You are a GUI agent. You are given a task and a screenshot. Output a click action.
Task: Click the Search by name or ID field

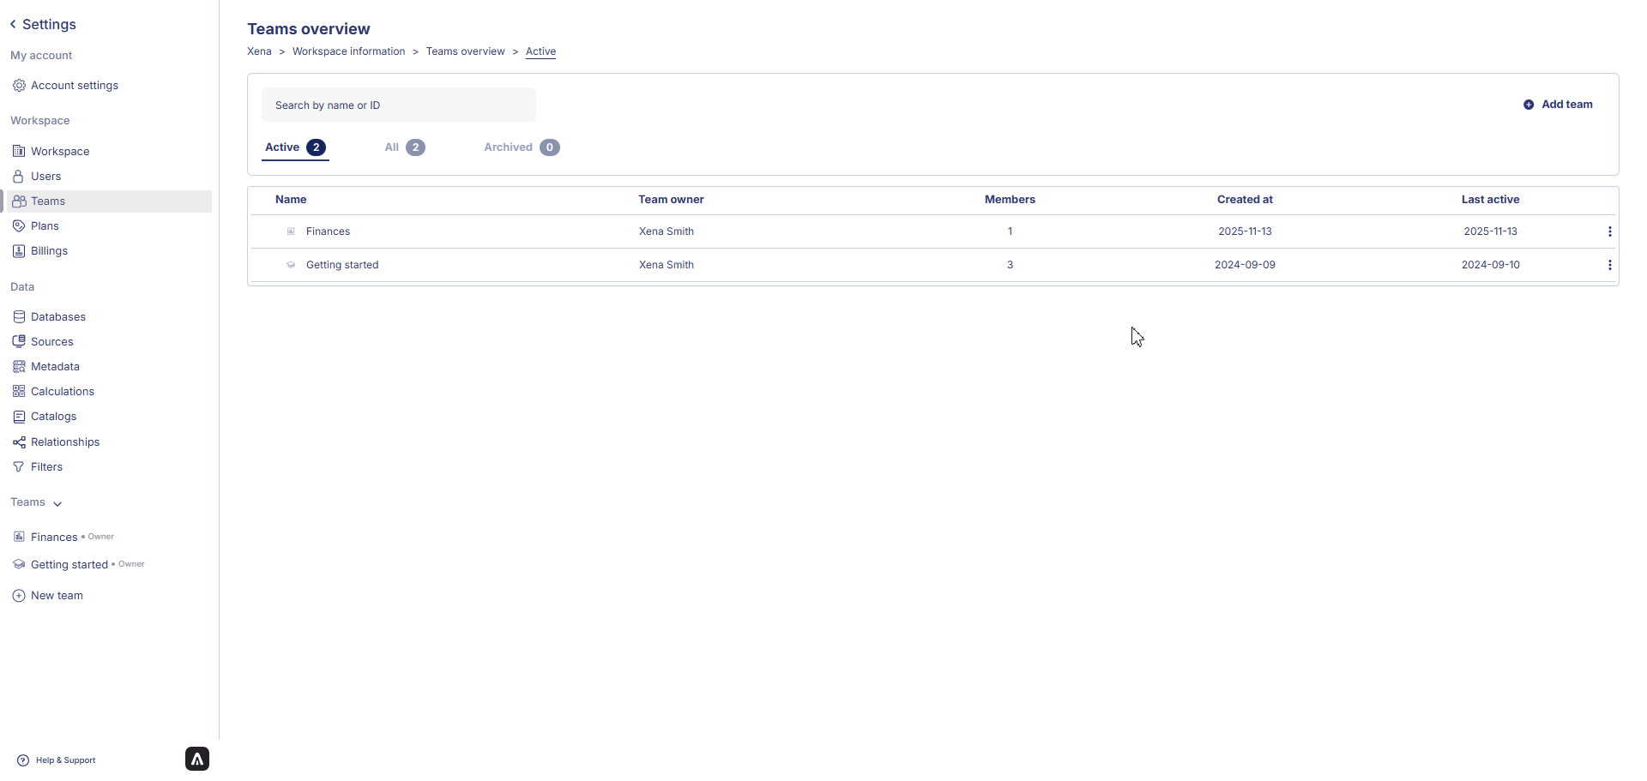(399, 105)
